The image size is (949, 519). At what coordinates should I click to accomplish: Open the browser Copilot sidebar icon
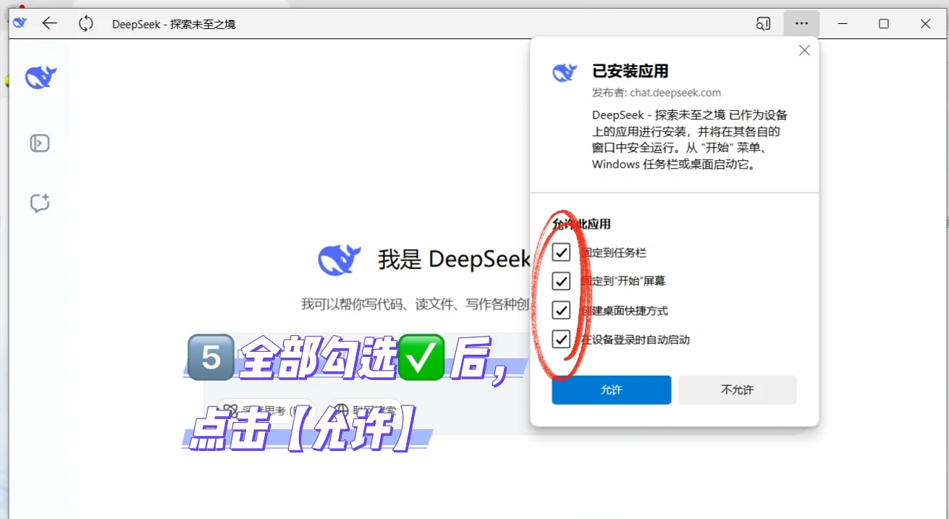763,23
